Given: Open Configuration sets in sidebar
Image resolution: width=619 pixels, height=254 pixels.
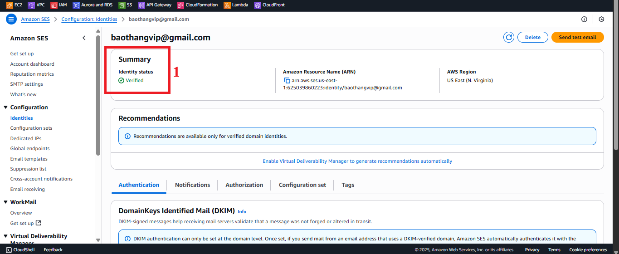Looking at the screenshot, I should (x=31, y=128).
